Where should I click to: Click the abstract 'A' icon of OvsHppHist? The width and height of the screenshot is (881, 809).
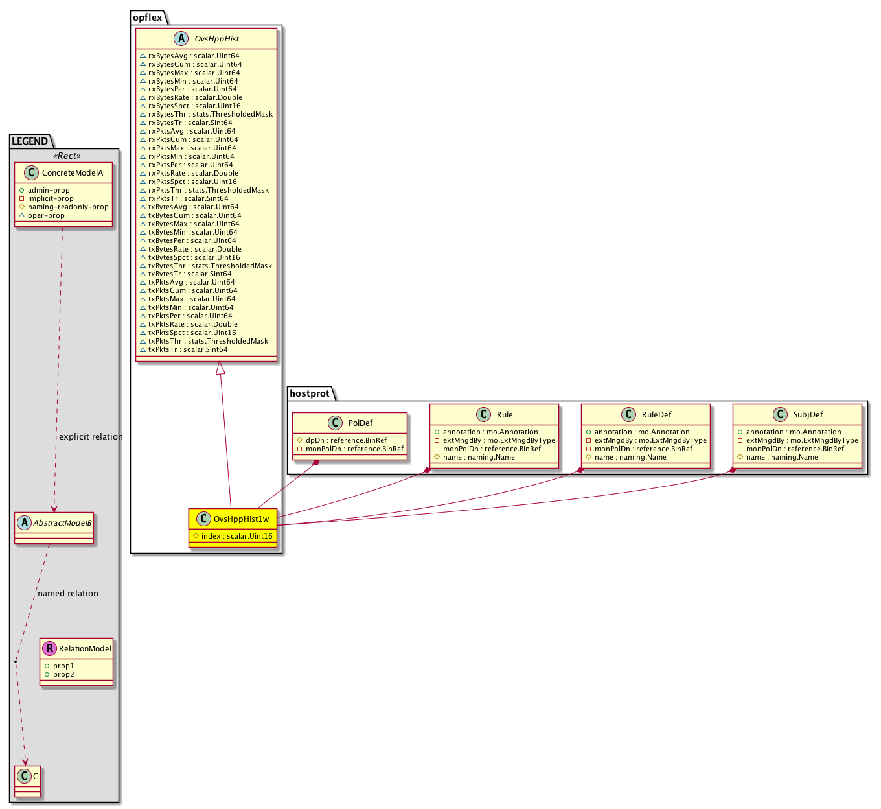[181, 39]
